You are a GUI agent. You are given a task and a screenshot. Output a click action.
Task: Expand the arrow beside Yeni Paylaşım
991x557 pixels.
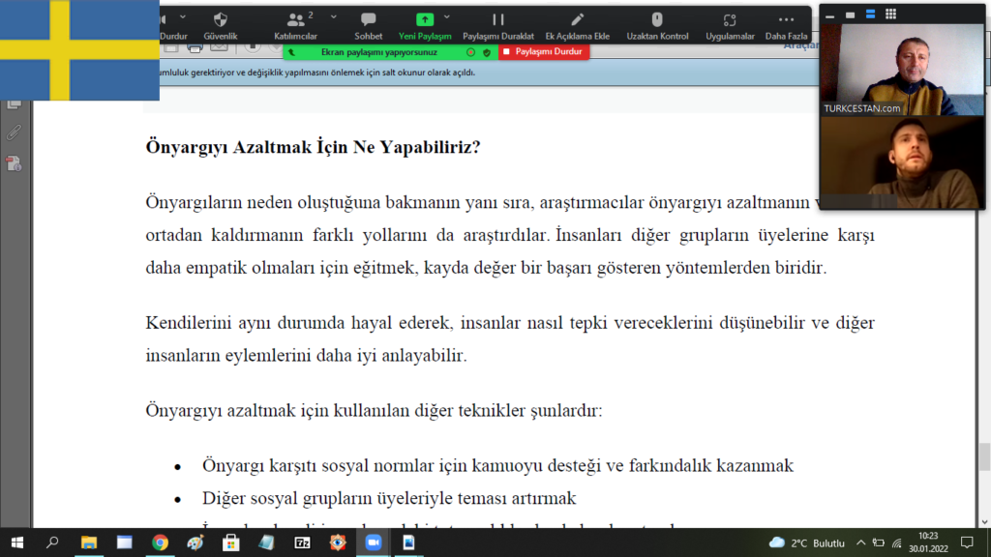447,17
